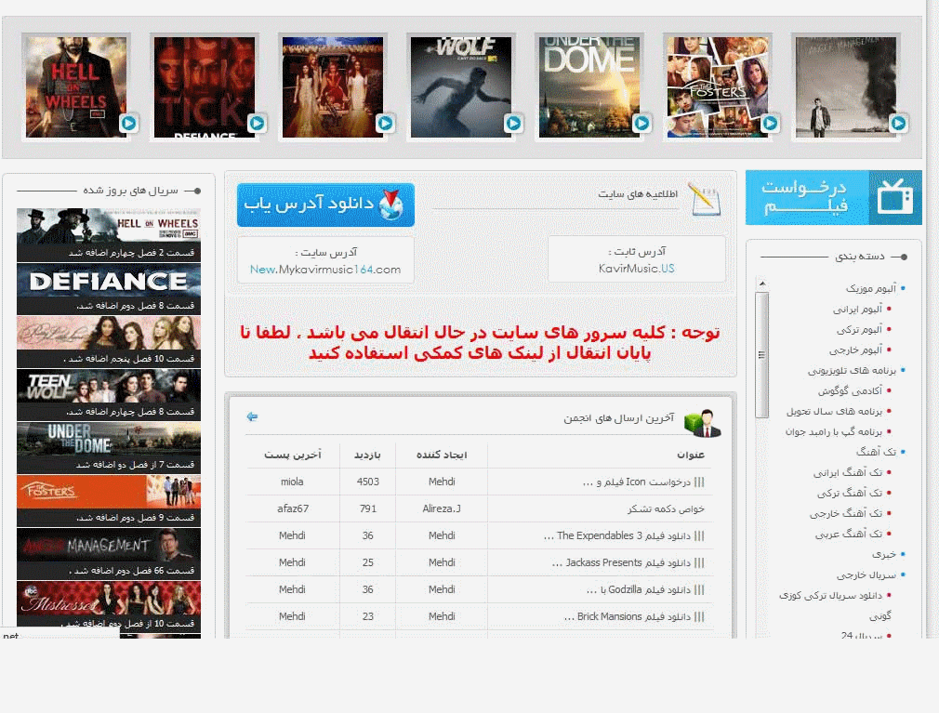939x713 pixels.
Task: Click the دانلود آدرس یاب blue button
Action: pyautogui.click(x=325, y=205)
